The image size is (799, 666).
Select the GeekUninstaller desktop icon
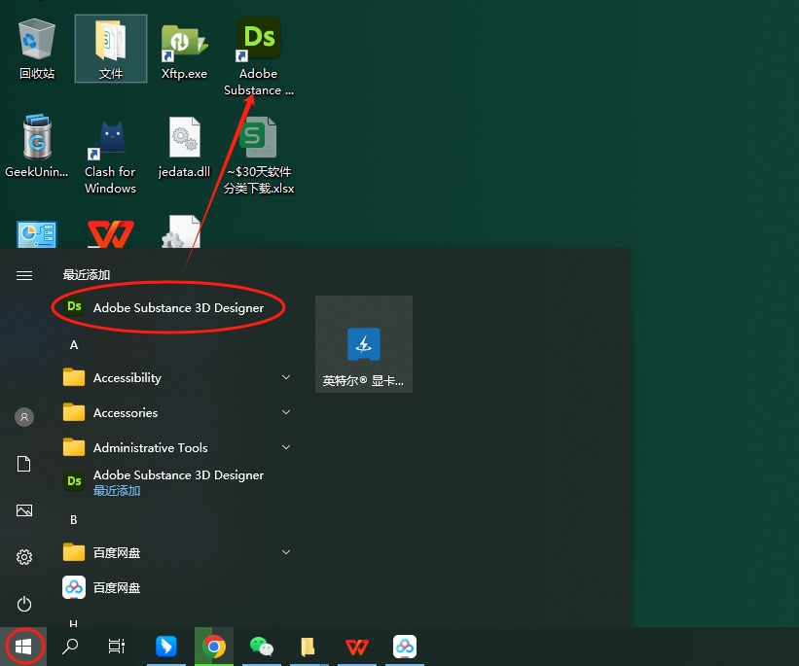click(x=37, y=146)
